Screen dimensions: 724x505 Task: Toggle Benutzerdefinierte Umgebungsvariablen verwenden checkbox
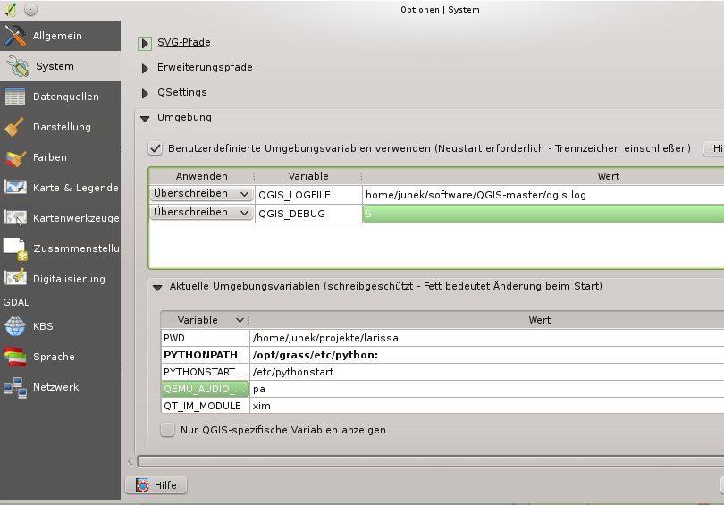coord(156,148)
